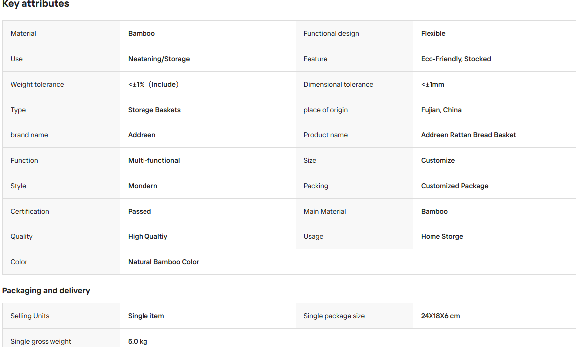Click the Mondern style value
Screen dimensions: 576x347
(x=143, y=185)
